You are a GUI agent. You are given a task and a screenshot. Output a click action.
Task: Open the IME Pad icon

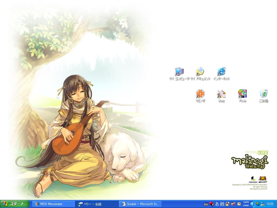227,204
